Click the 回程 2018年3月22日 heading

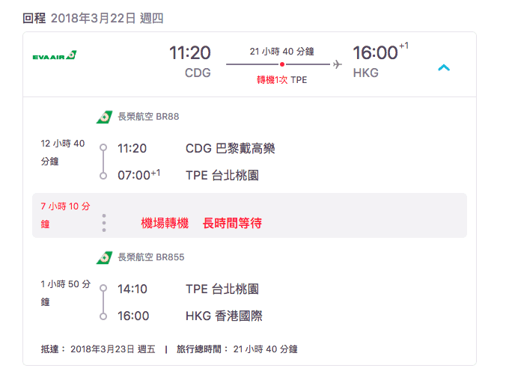coord(93,18)
